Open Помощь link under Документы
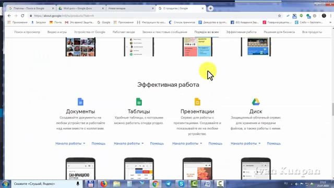This screenshot has height=188, width=334. coord(99,144)
